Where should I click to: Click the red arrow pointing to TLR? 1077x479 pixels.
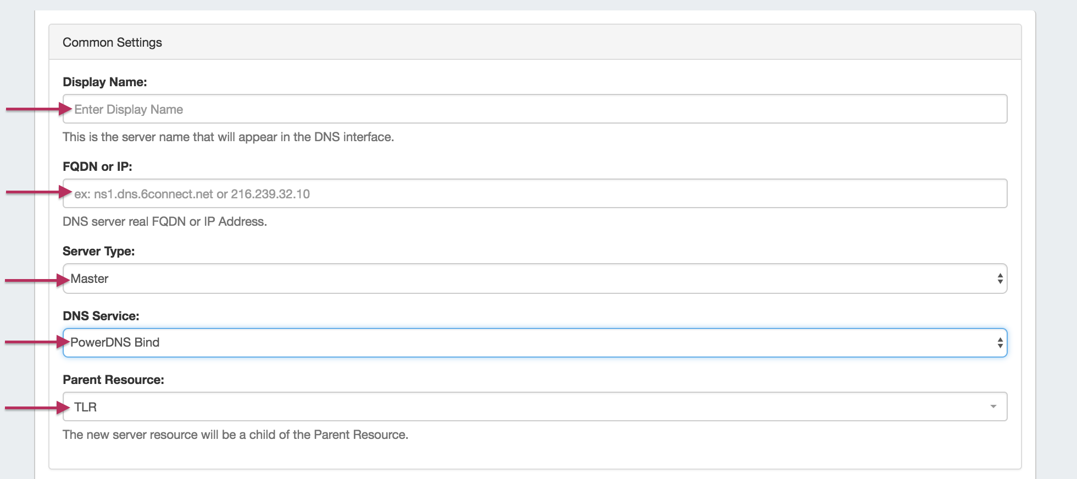pyautogui.click(x=36, y=408)
